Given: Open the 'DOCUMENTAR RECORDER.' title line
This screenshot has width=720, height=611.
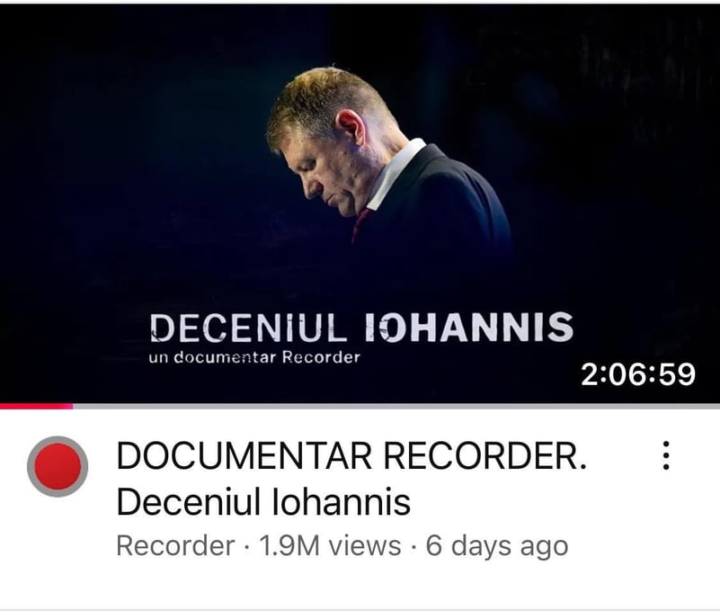Looking at the screenshot, I should [x=351, y=456].
